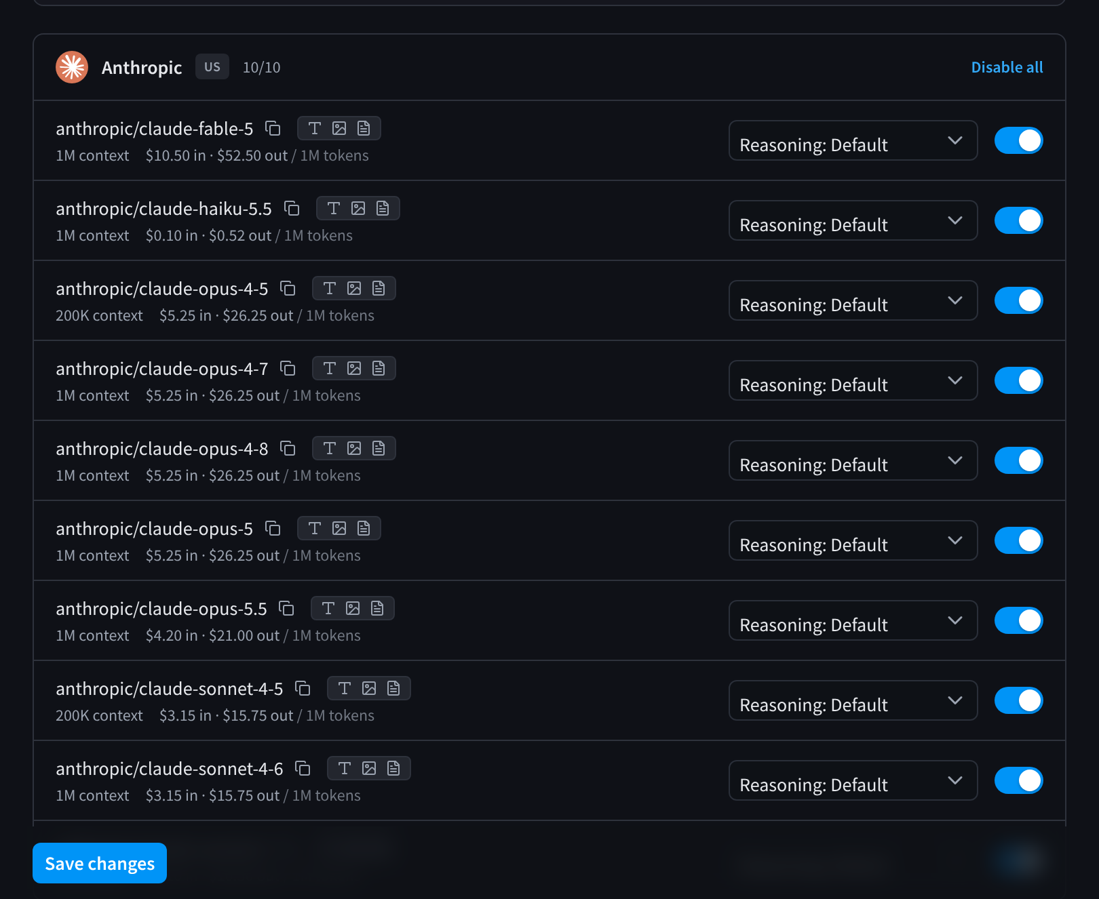Click the Anthropic starburst logo
Viewport: 1099px width, 899px height.
point(72,67)
